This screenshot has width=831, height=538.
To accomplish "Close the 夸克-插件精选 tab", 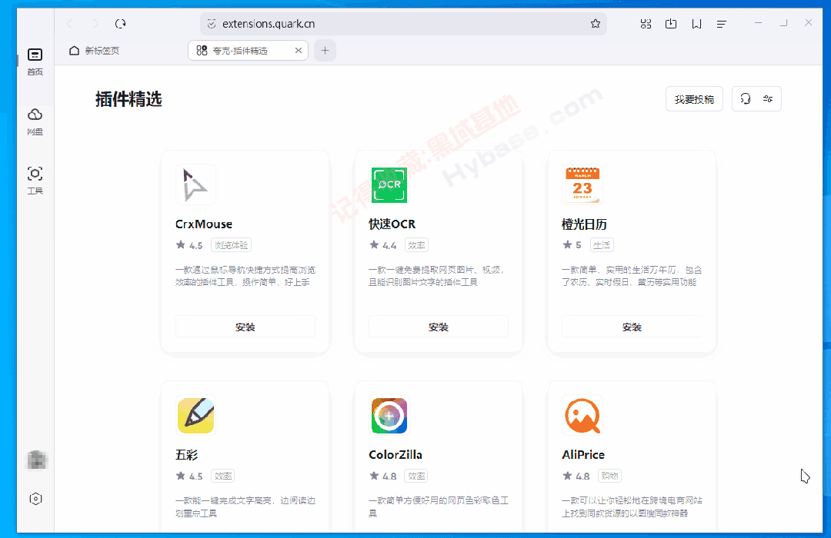I will 299,50.
